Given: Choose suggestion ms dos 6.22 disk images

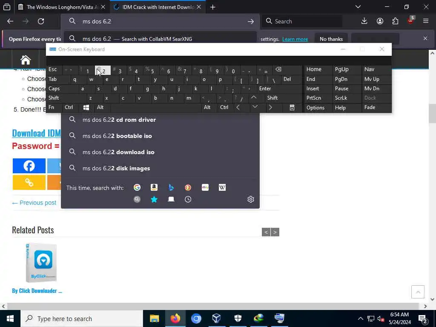Looking at the screenshot, I should 160,168.
